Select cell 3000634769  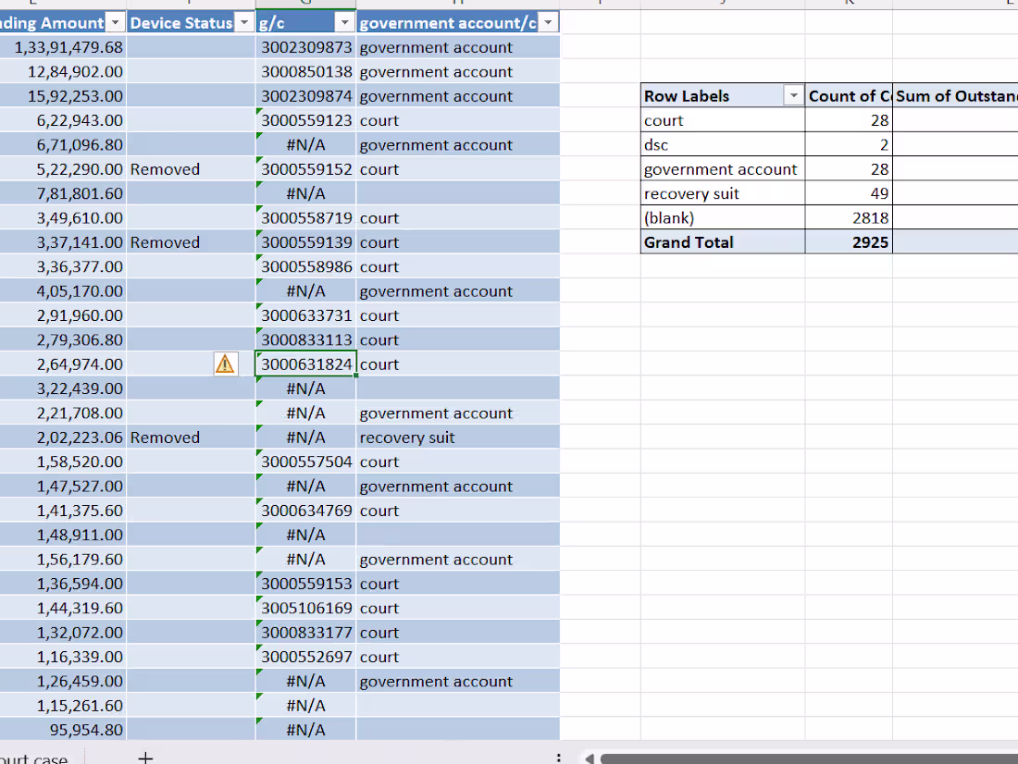pyautogui.click(x=305, y=511)
